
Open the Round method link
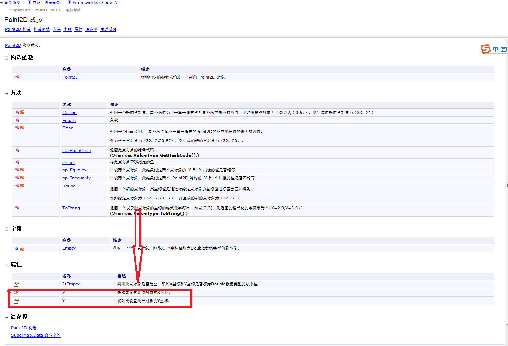pyautogui.click(x=69, y=186)
